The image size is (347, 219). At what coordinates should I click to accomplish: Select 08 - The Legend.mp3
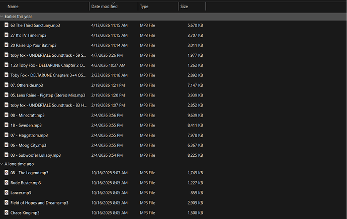tap(103, 173)
